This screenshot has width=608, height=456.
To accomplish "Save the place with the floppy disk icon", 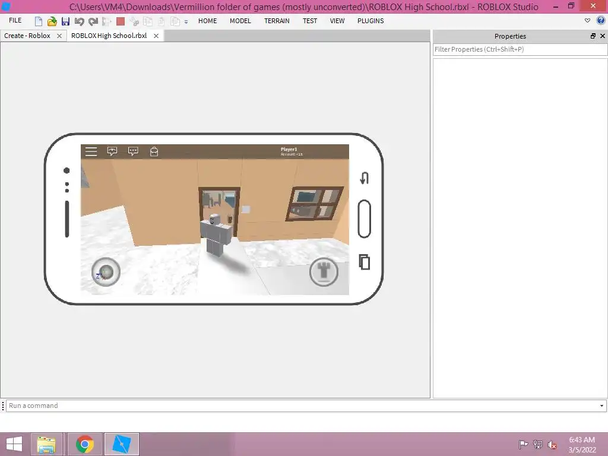I will 65,21.
